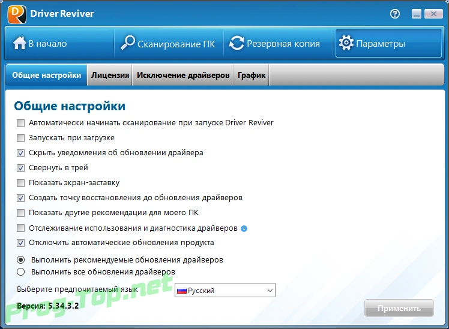Click the Driver Reviver logo icon
This screenshot has width=449, height=329.
tap(17, 14)
